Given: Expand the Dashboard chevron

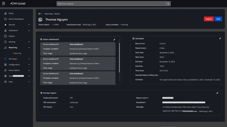Looking at the screenshot, I should tap(29, 31).
